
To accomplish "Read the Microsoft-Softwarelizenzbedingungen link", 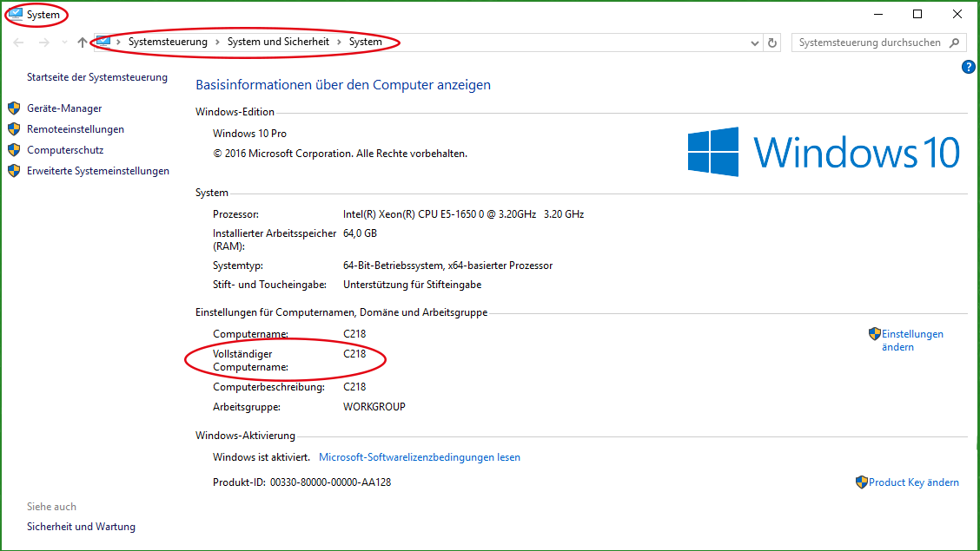I will (420, 457).
